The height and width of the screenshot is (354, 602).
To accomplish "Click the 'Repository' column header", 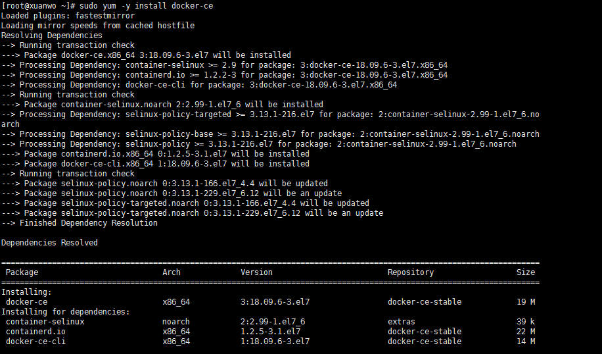I will (410, 272).
